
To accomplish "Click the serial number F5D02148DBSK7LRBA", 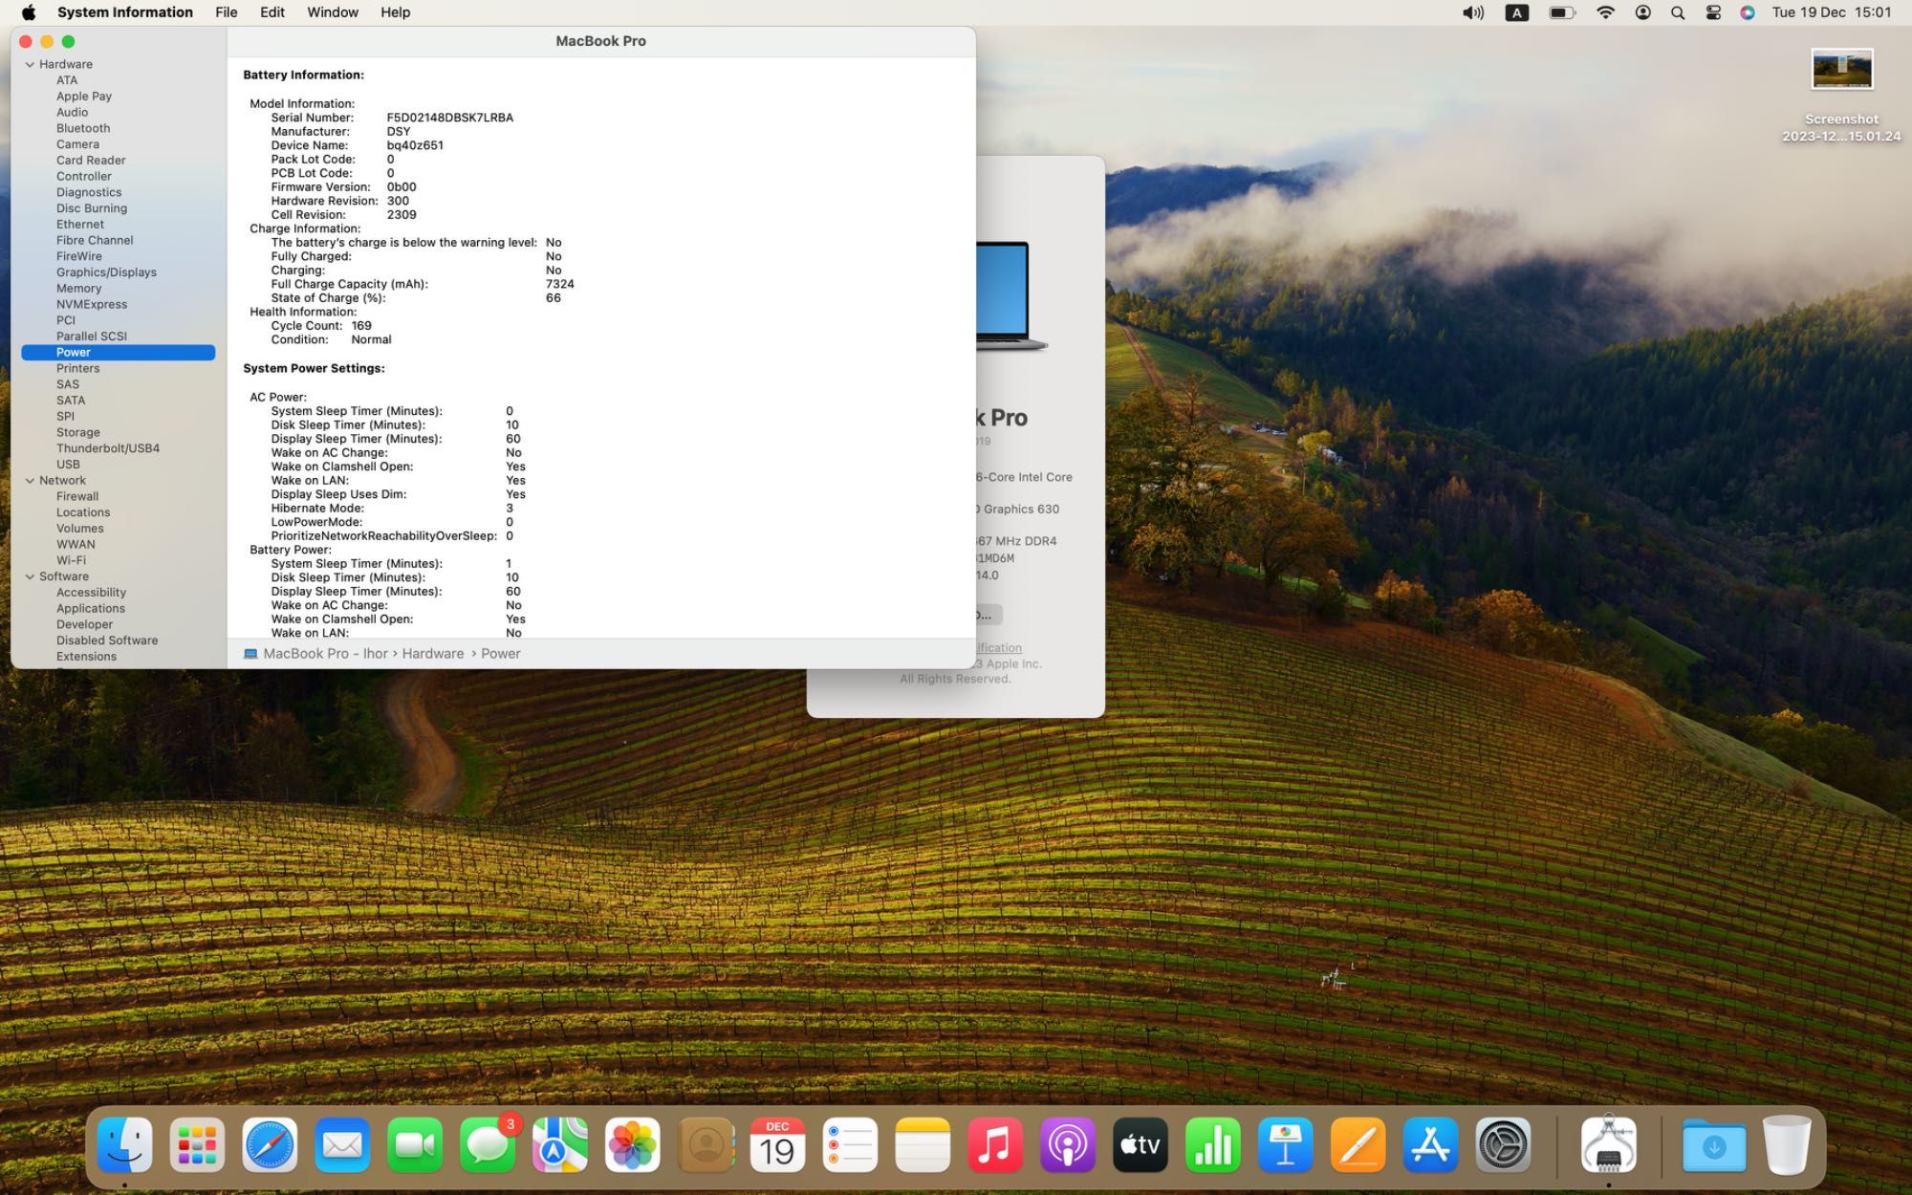I will point(450,118).
